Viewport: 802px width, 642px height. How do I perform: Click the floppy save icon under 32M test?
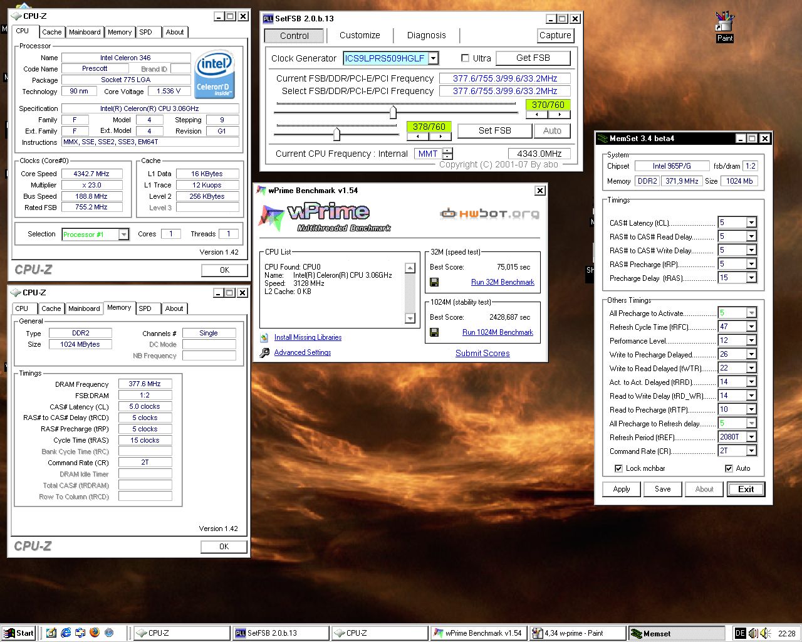pyautogui.click(x=434, y=282)
